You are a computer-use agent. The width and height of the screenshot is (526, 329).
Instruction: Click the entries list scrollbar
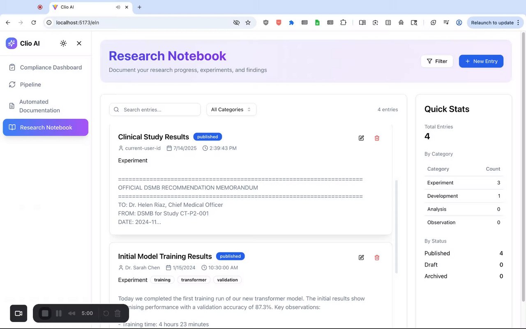coord(396,227)
